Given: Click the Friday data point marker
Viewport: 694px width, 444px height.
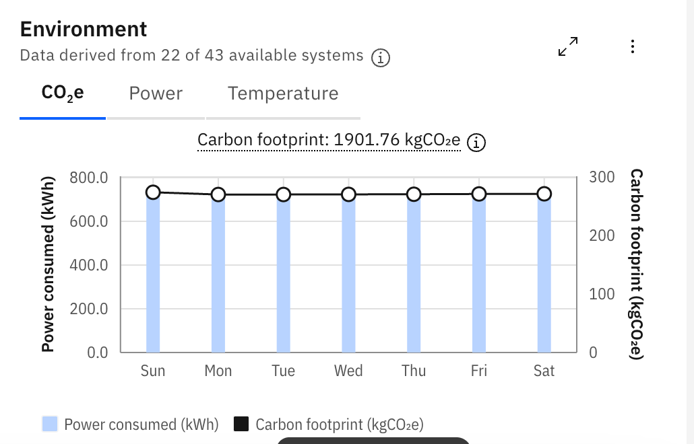Looking at the screenshot, I should click(x=479, y=194).
